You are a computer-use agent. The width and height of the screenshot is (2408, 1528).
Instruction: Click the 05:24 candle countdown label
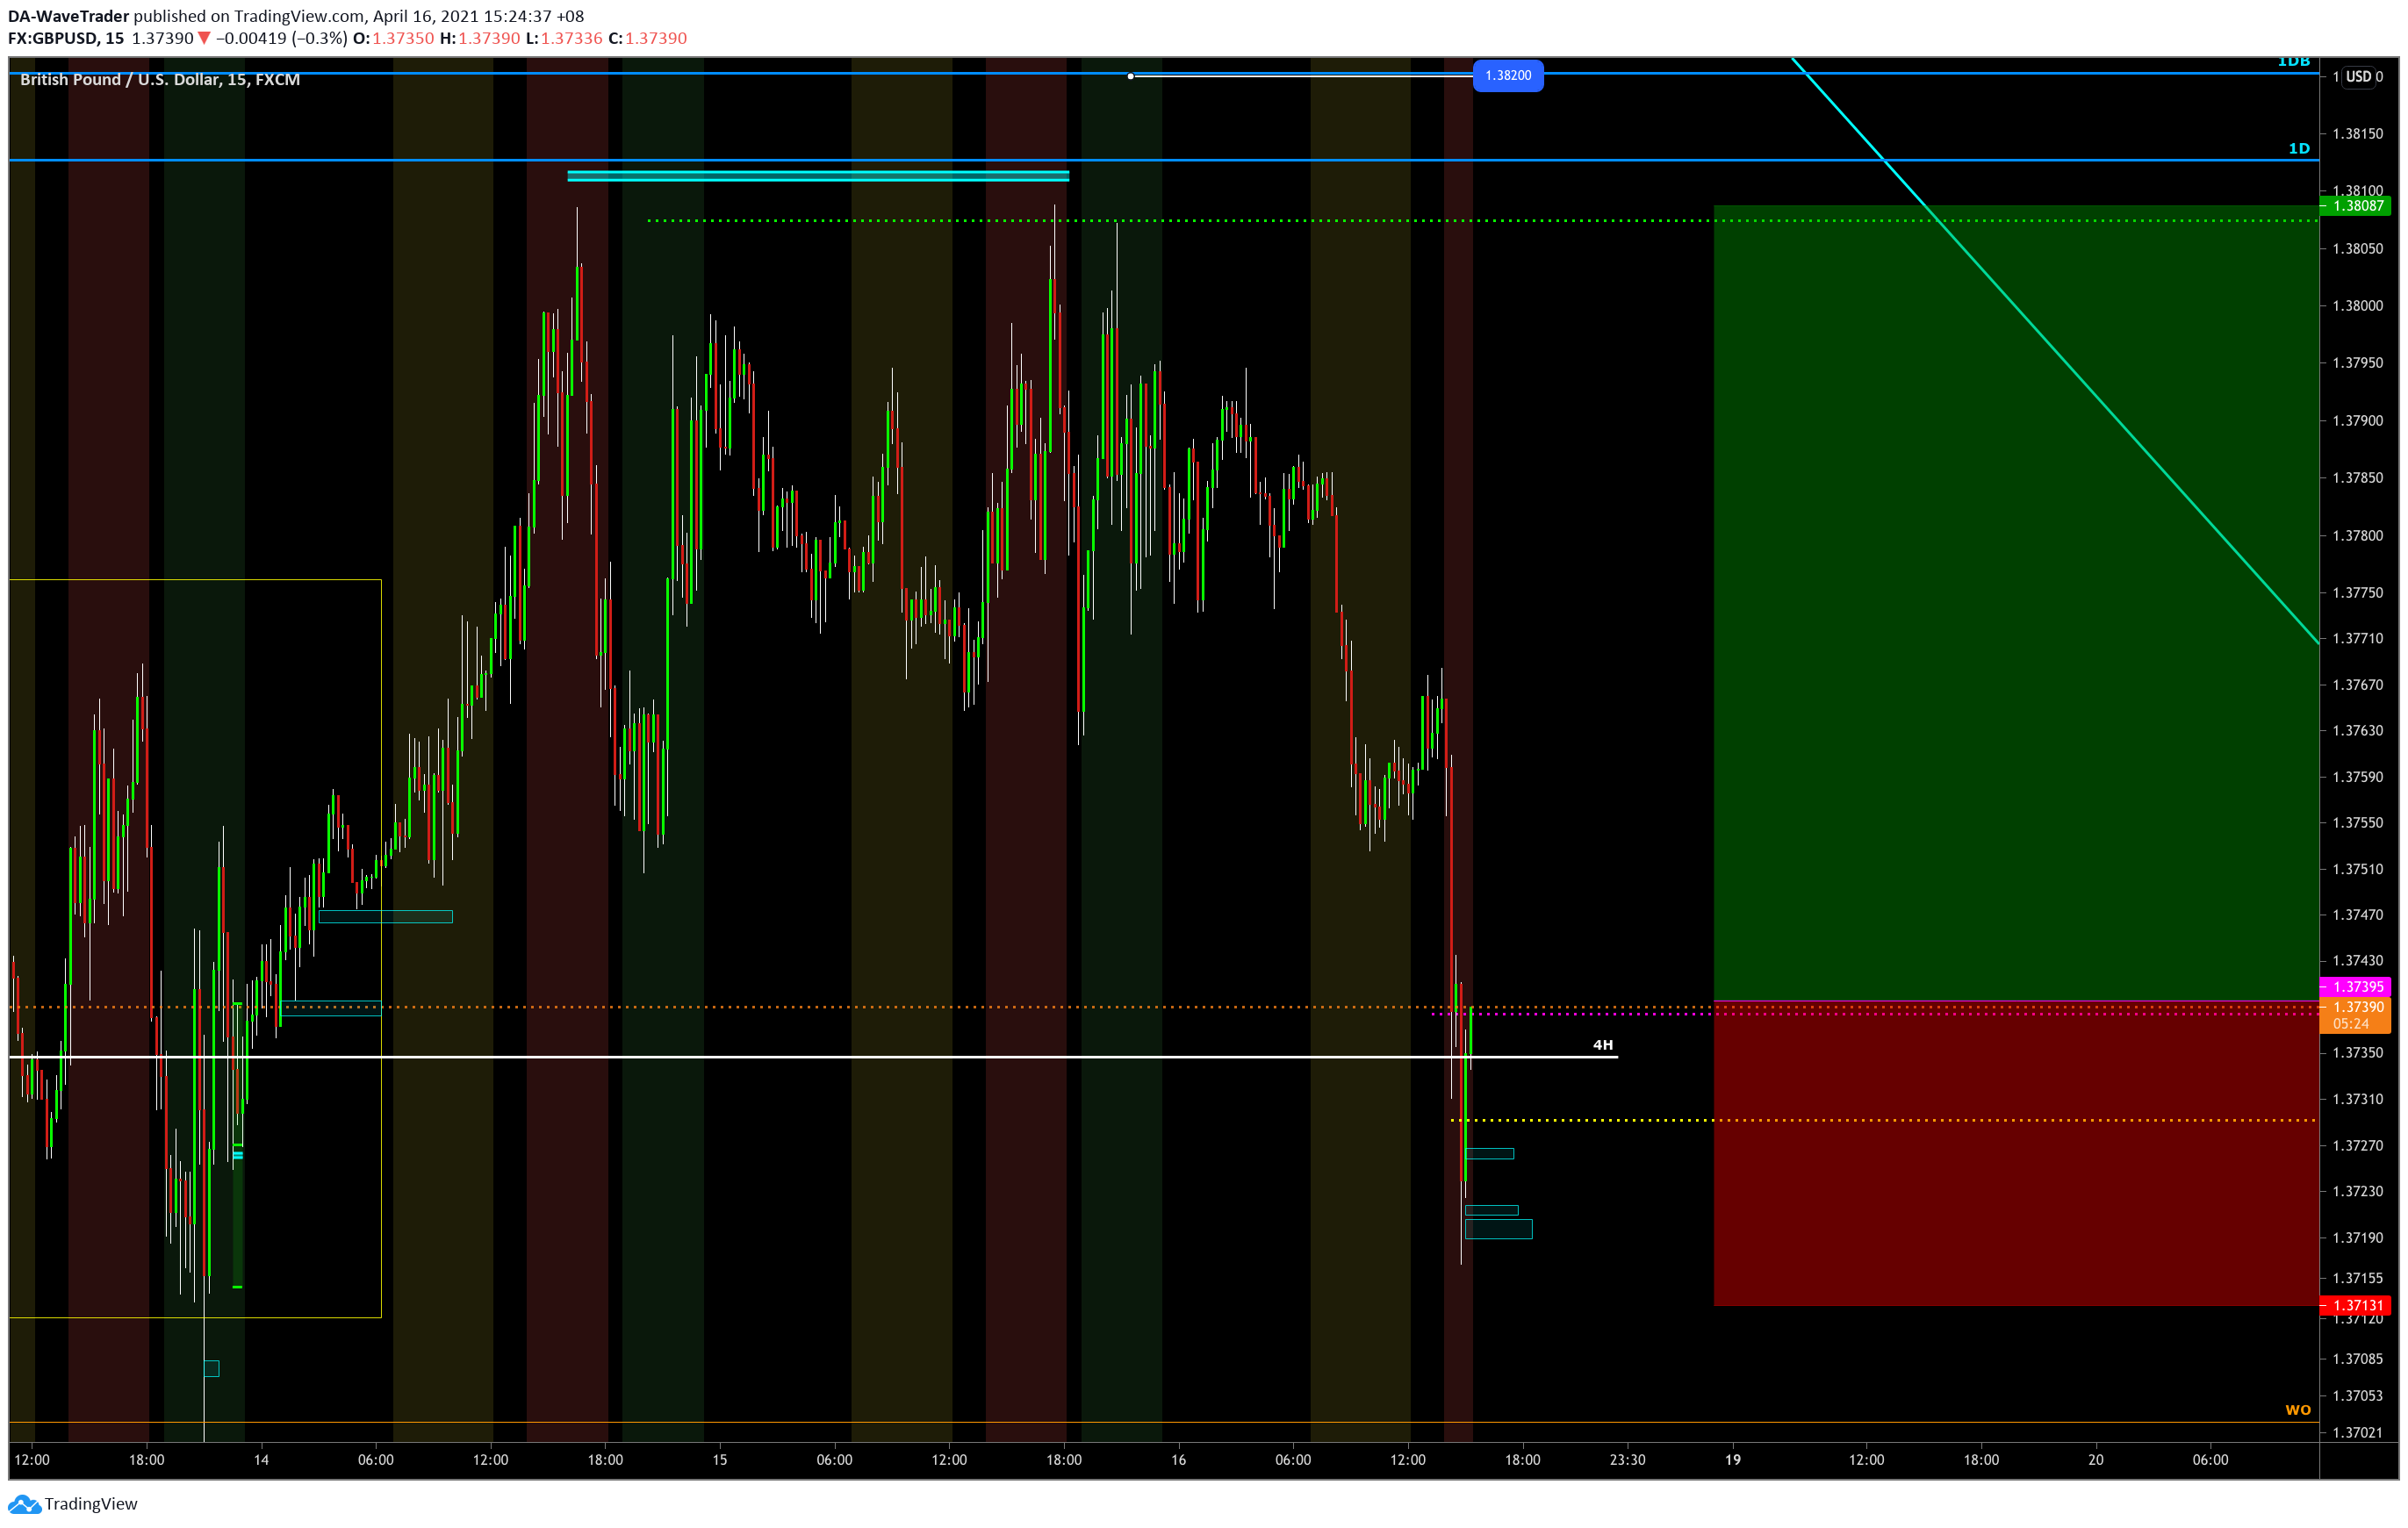pyautogui.click(x=2351, y=1024)
